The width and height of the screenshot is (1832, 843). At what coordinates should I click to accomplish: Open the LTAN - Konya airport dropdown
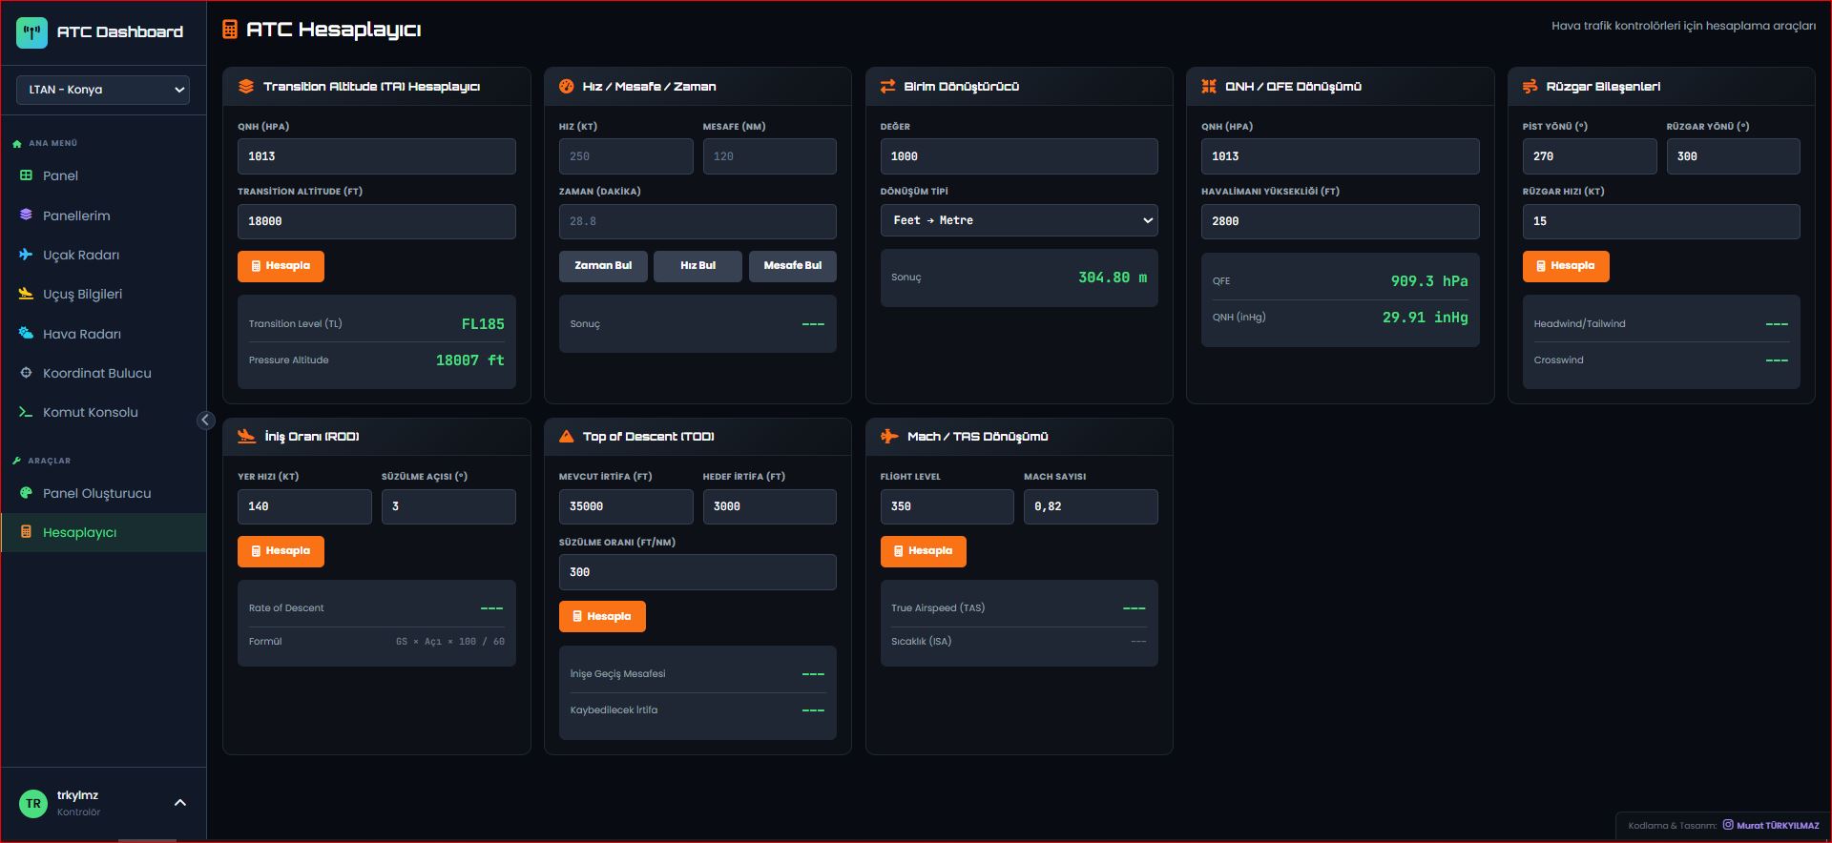tap(103, 90)
